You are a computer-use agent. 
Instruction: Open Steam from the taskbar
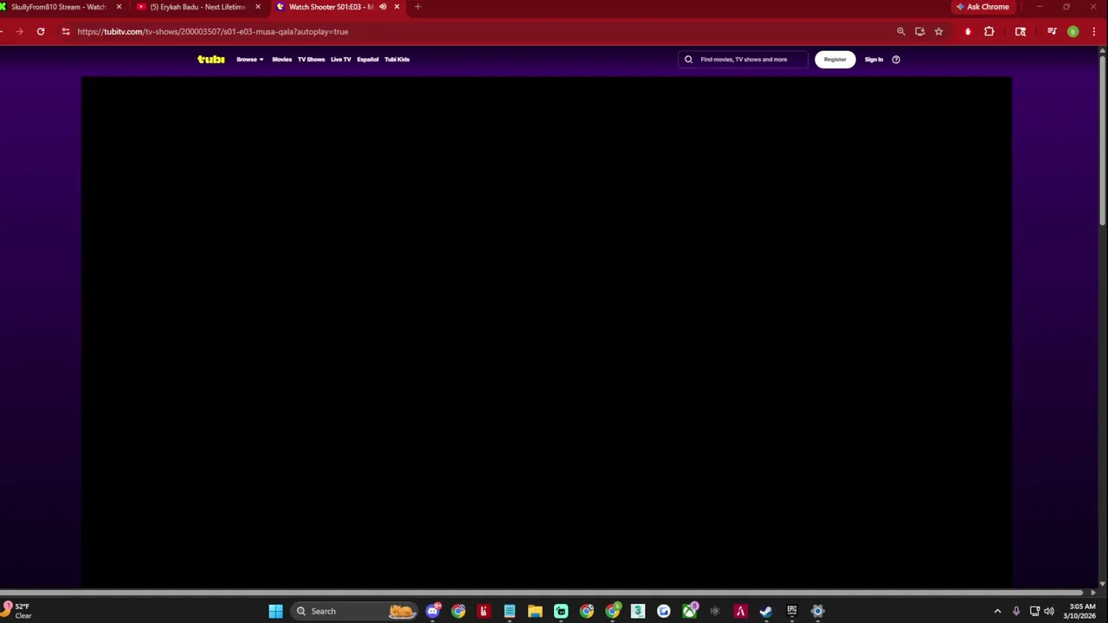[x=766, y=612]
